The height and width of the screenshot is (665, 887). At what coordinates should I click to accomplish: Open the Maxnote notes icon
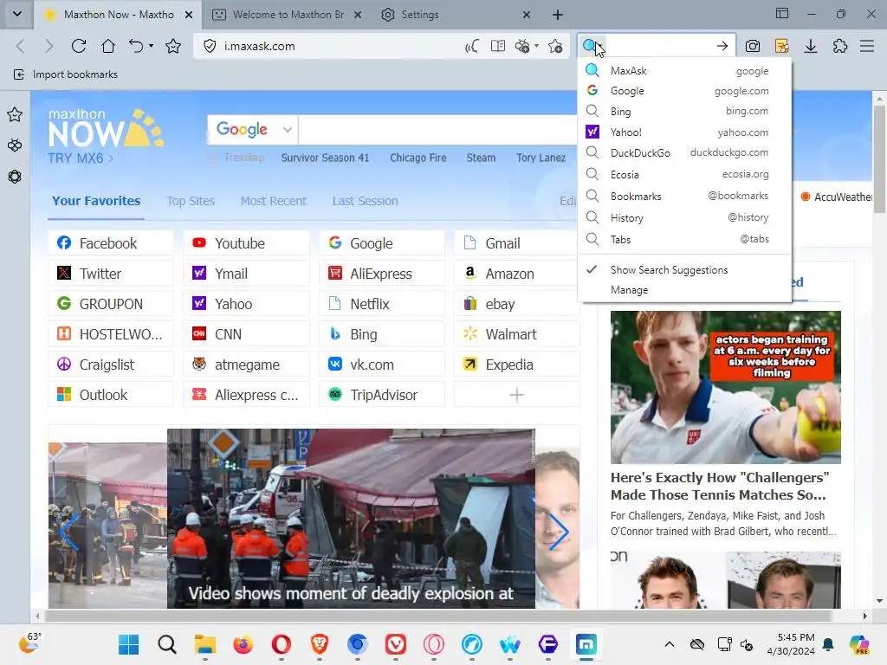782,46
